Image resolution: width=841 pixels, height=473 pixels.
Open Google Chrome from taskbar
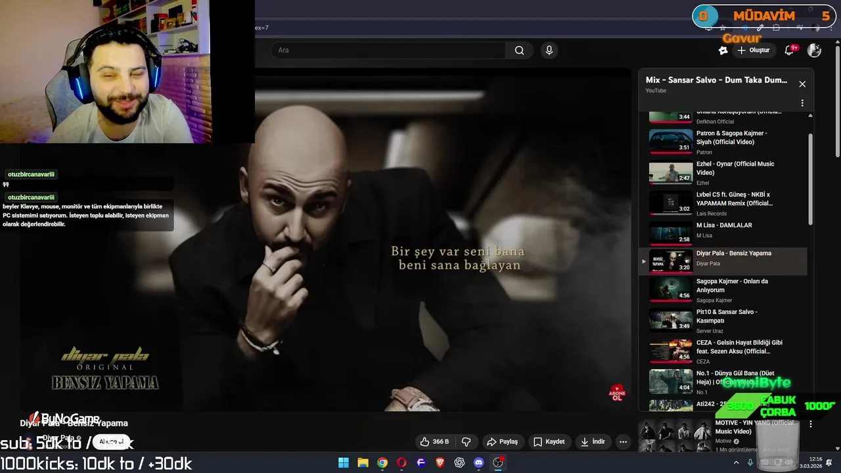point(382,462)
